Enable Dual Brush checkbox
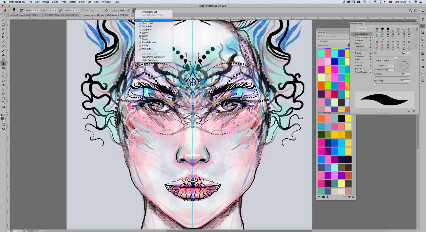The width and height of the screenshot is (426, 232). 353,47
